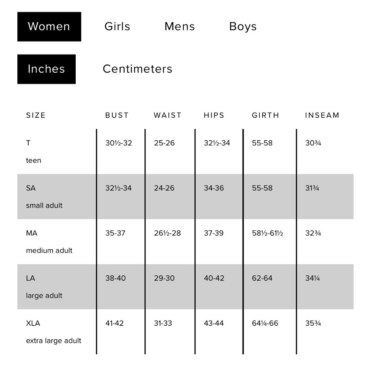This screenshot has height=371, width=371.
Task: Select the MA medium adult row label
Action: pos(49,242)
